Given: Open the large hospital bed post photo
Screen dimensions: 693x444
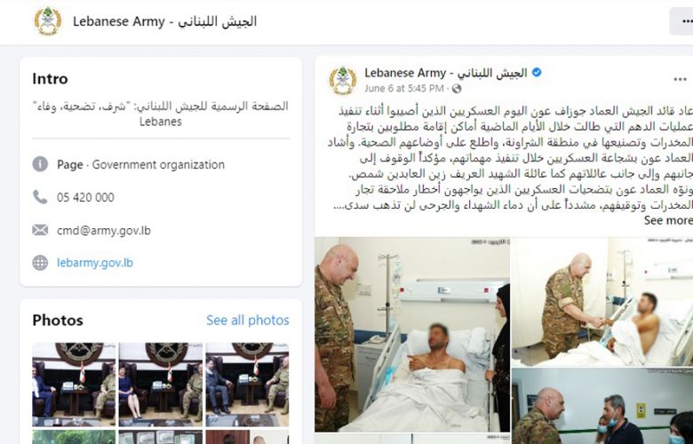Looking at the screenshot, I should point(412,335).
